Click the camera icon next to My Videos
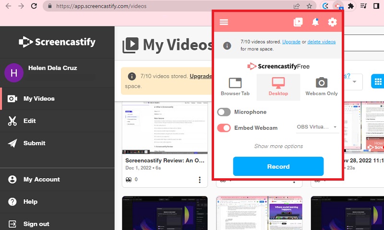 pos(12,99)
